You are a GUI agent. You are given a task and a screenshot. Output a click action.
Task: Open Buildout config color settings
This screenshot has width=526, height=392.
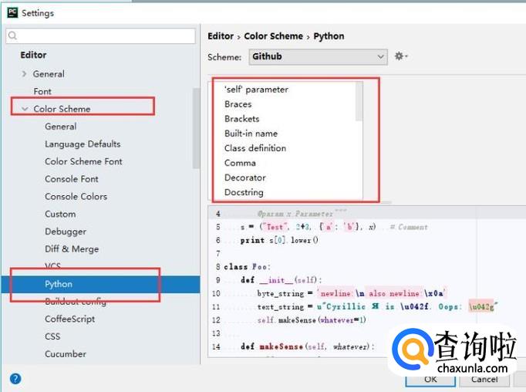coord(76,302)
